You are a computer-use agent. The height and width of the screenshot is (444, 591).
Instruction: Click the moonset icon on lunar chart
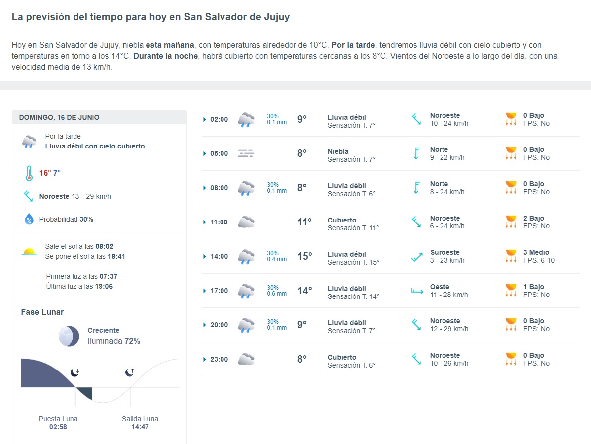click(x=75, y=373)
